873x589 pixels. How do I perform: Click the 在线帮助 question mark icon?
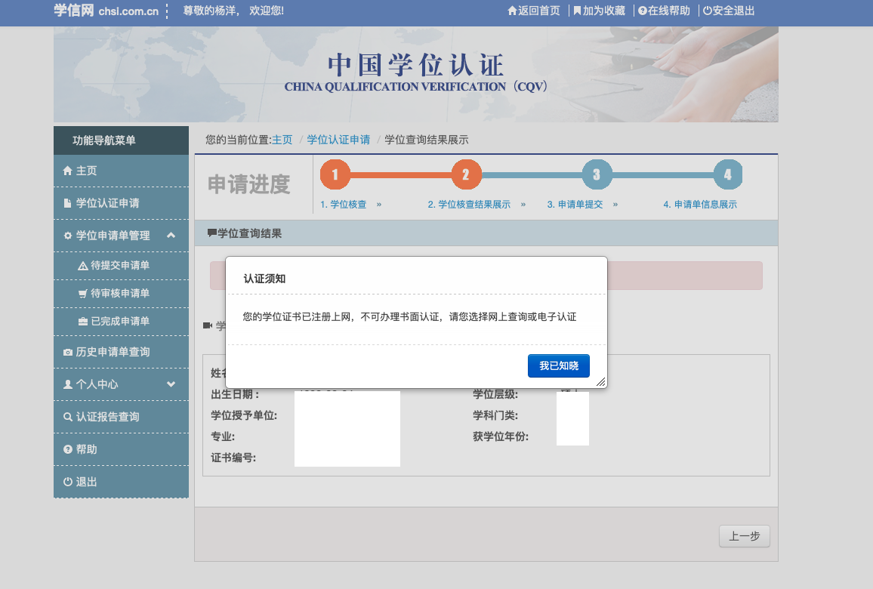coord(643,11)
